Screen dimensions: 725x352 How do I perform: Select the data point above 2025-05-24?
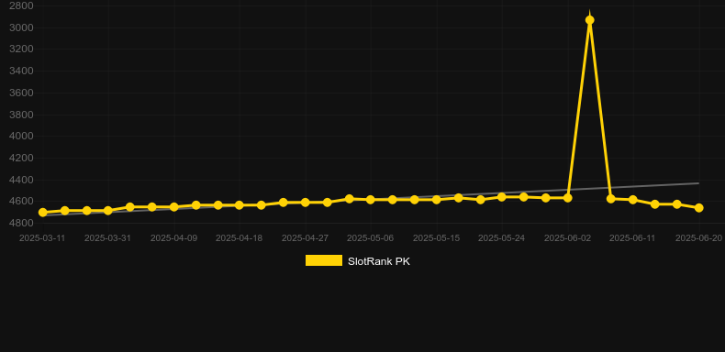[x=502, y=197]
